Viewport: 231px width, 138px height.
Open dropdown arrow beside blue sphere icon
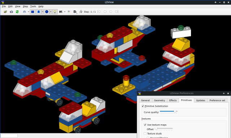(x=51, y=12)
